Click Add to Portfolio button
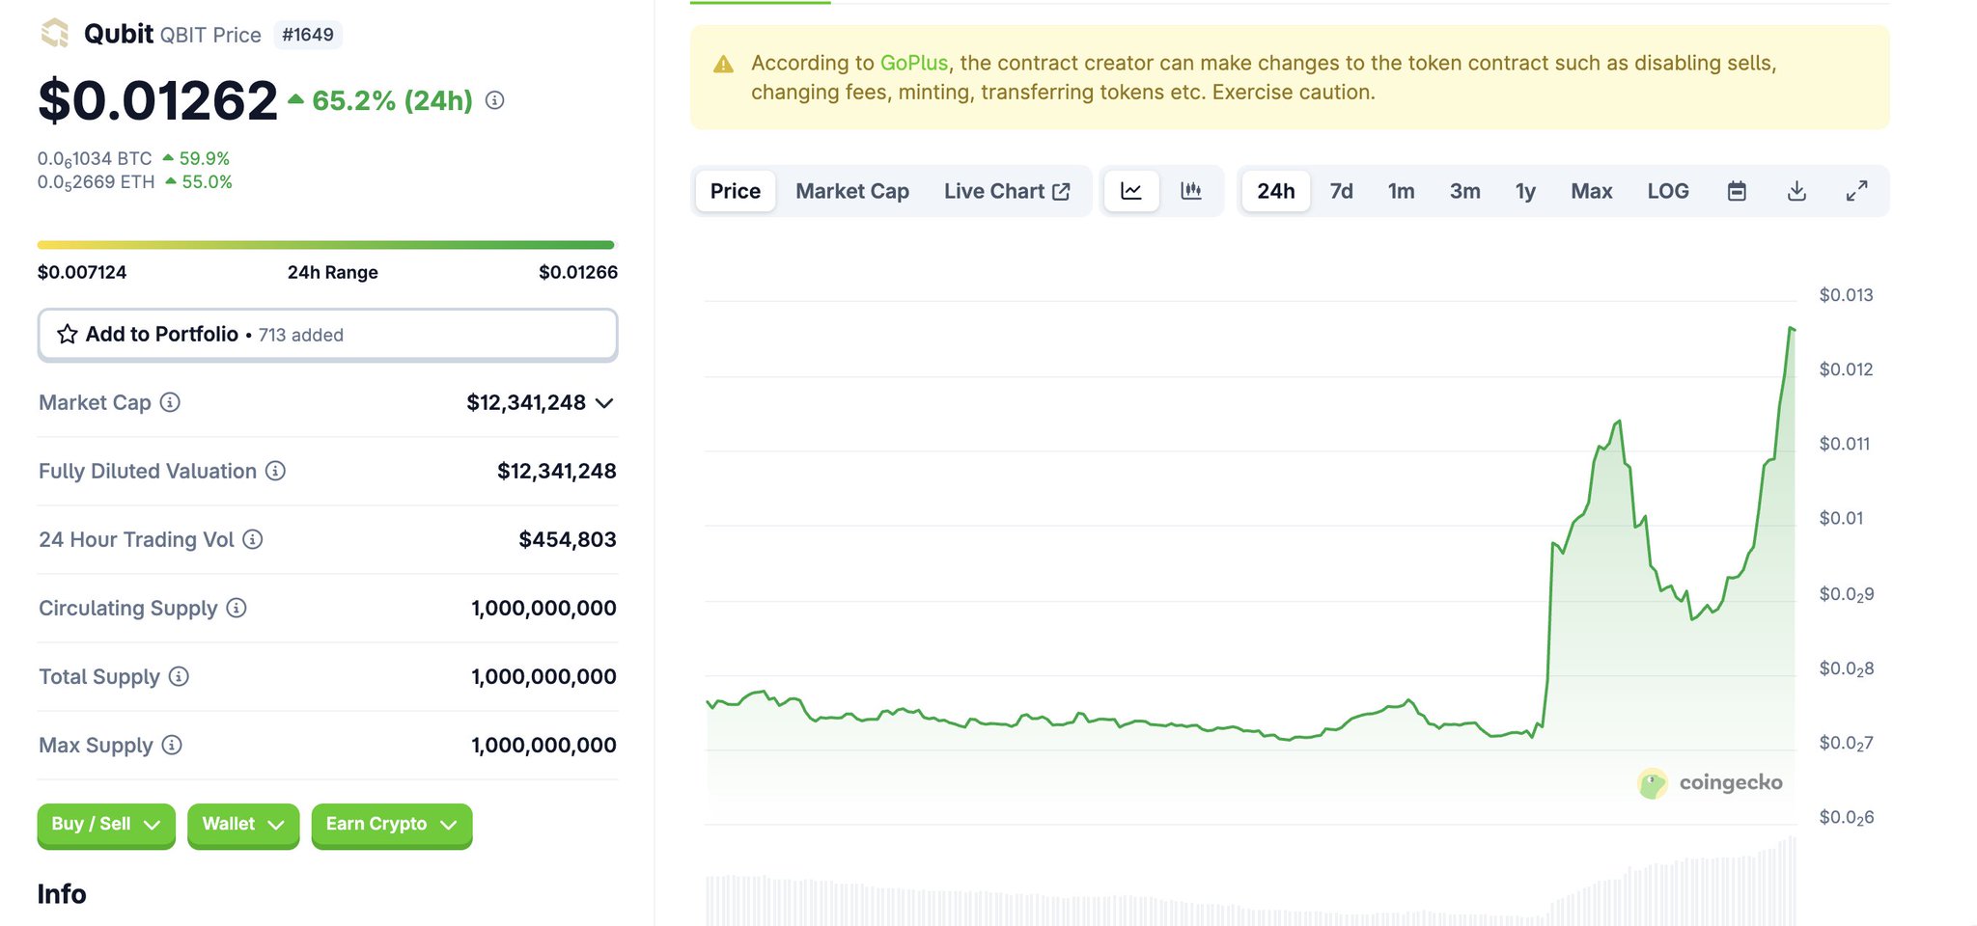The image size is (1977, 926). coord(327,335)
